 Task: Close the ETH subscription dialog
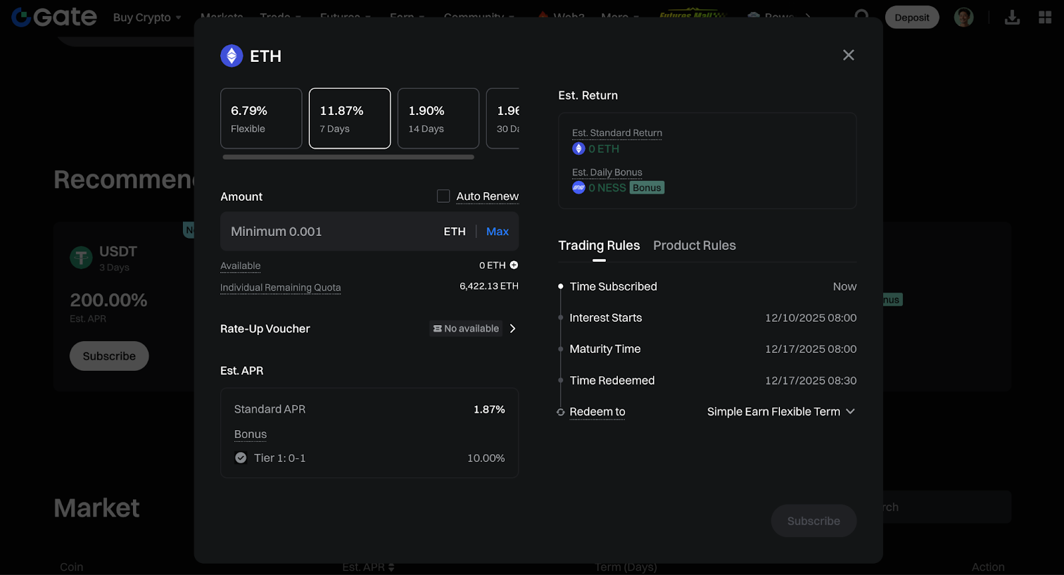(x=848, y=55)
